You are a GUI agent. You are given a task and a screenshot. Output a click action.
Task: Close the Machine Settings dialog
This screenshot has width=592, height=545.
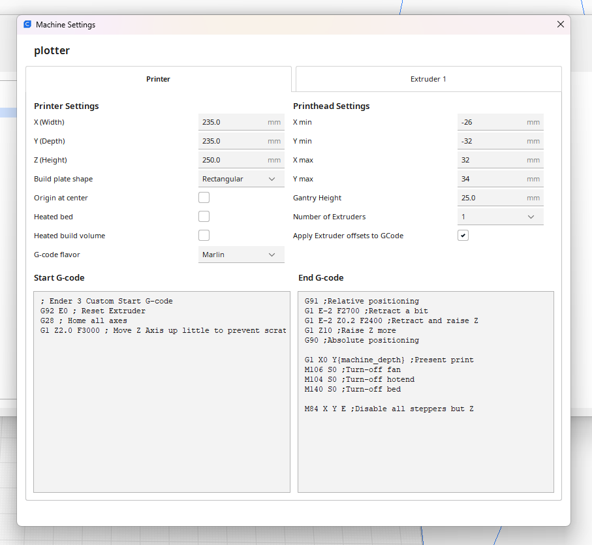pyautogui.click(x=560, y=24)
